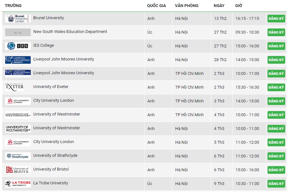Click Westminster logo in TP Hồ Chí Minh row
This screenshot has height=193, width=289.
pyautogui.click(x=18, y=115)
